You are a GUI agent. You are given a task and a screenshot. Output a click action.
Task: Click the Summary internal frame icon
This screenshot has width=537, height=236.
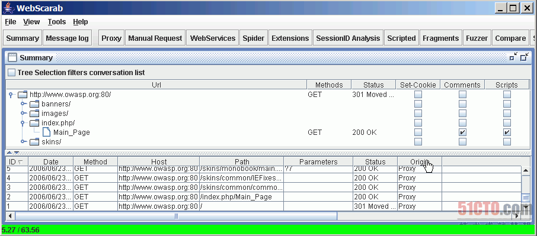(x=12, y=58)
